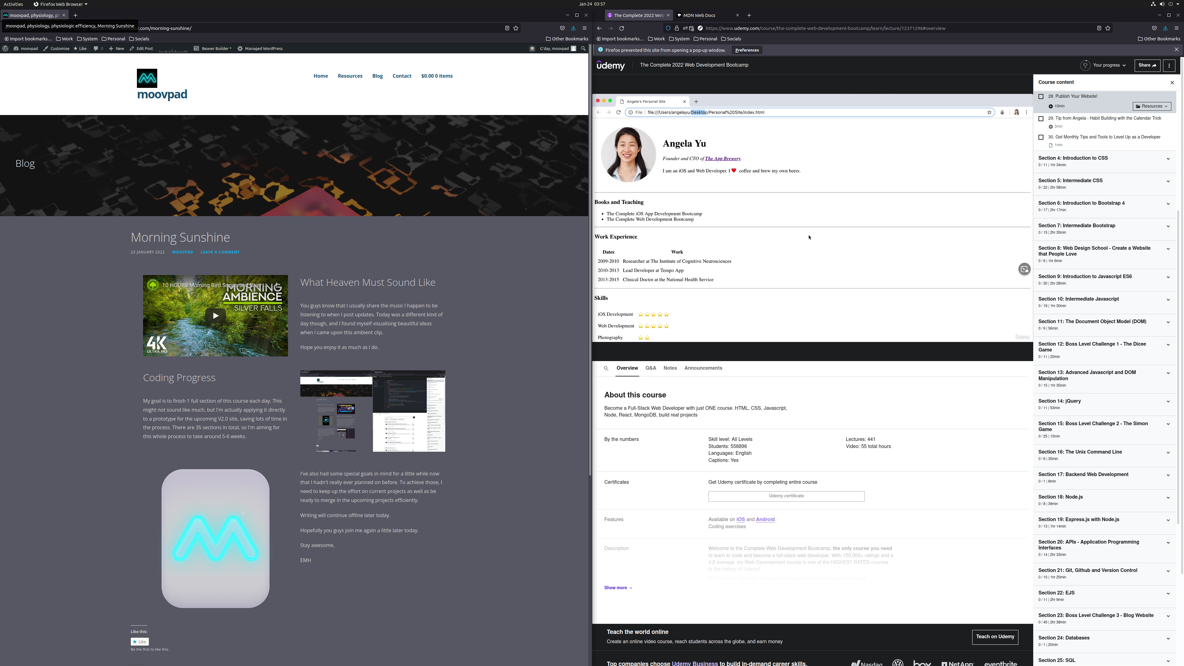
Task: Switch to the Notes tab
Action: tap(670, 368)
